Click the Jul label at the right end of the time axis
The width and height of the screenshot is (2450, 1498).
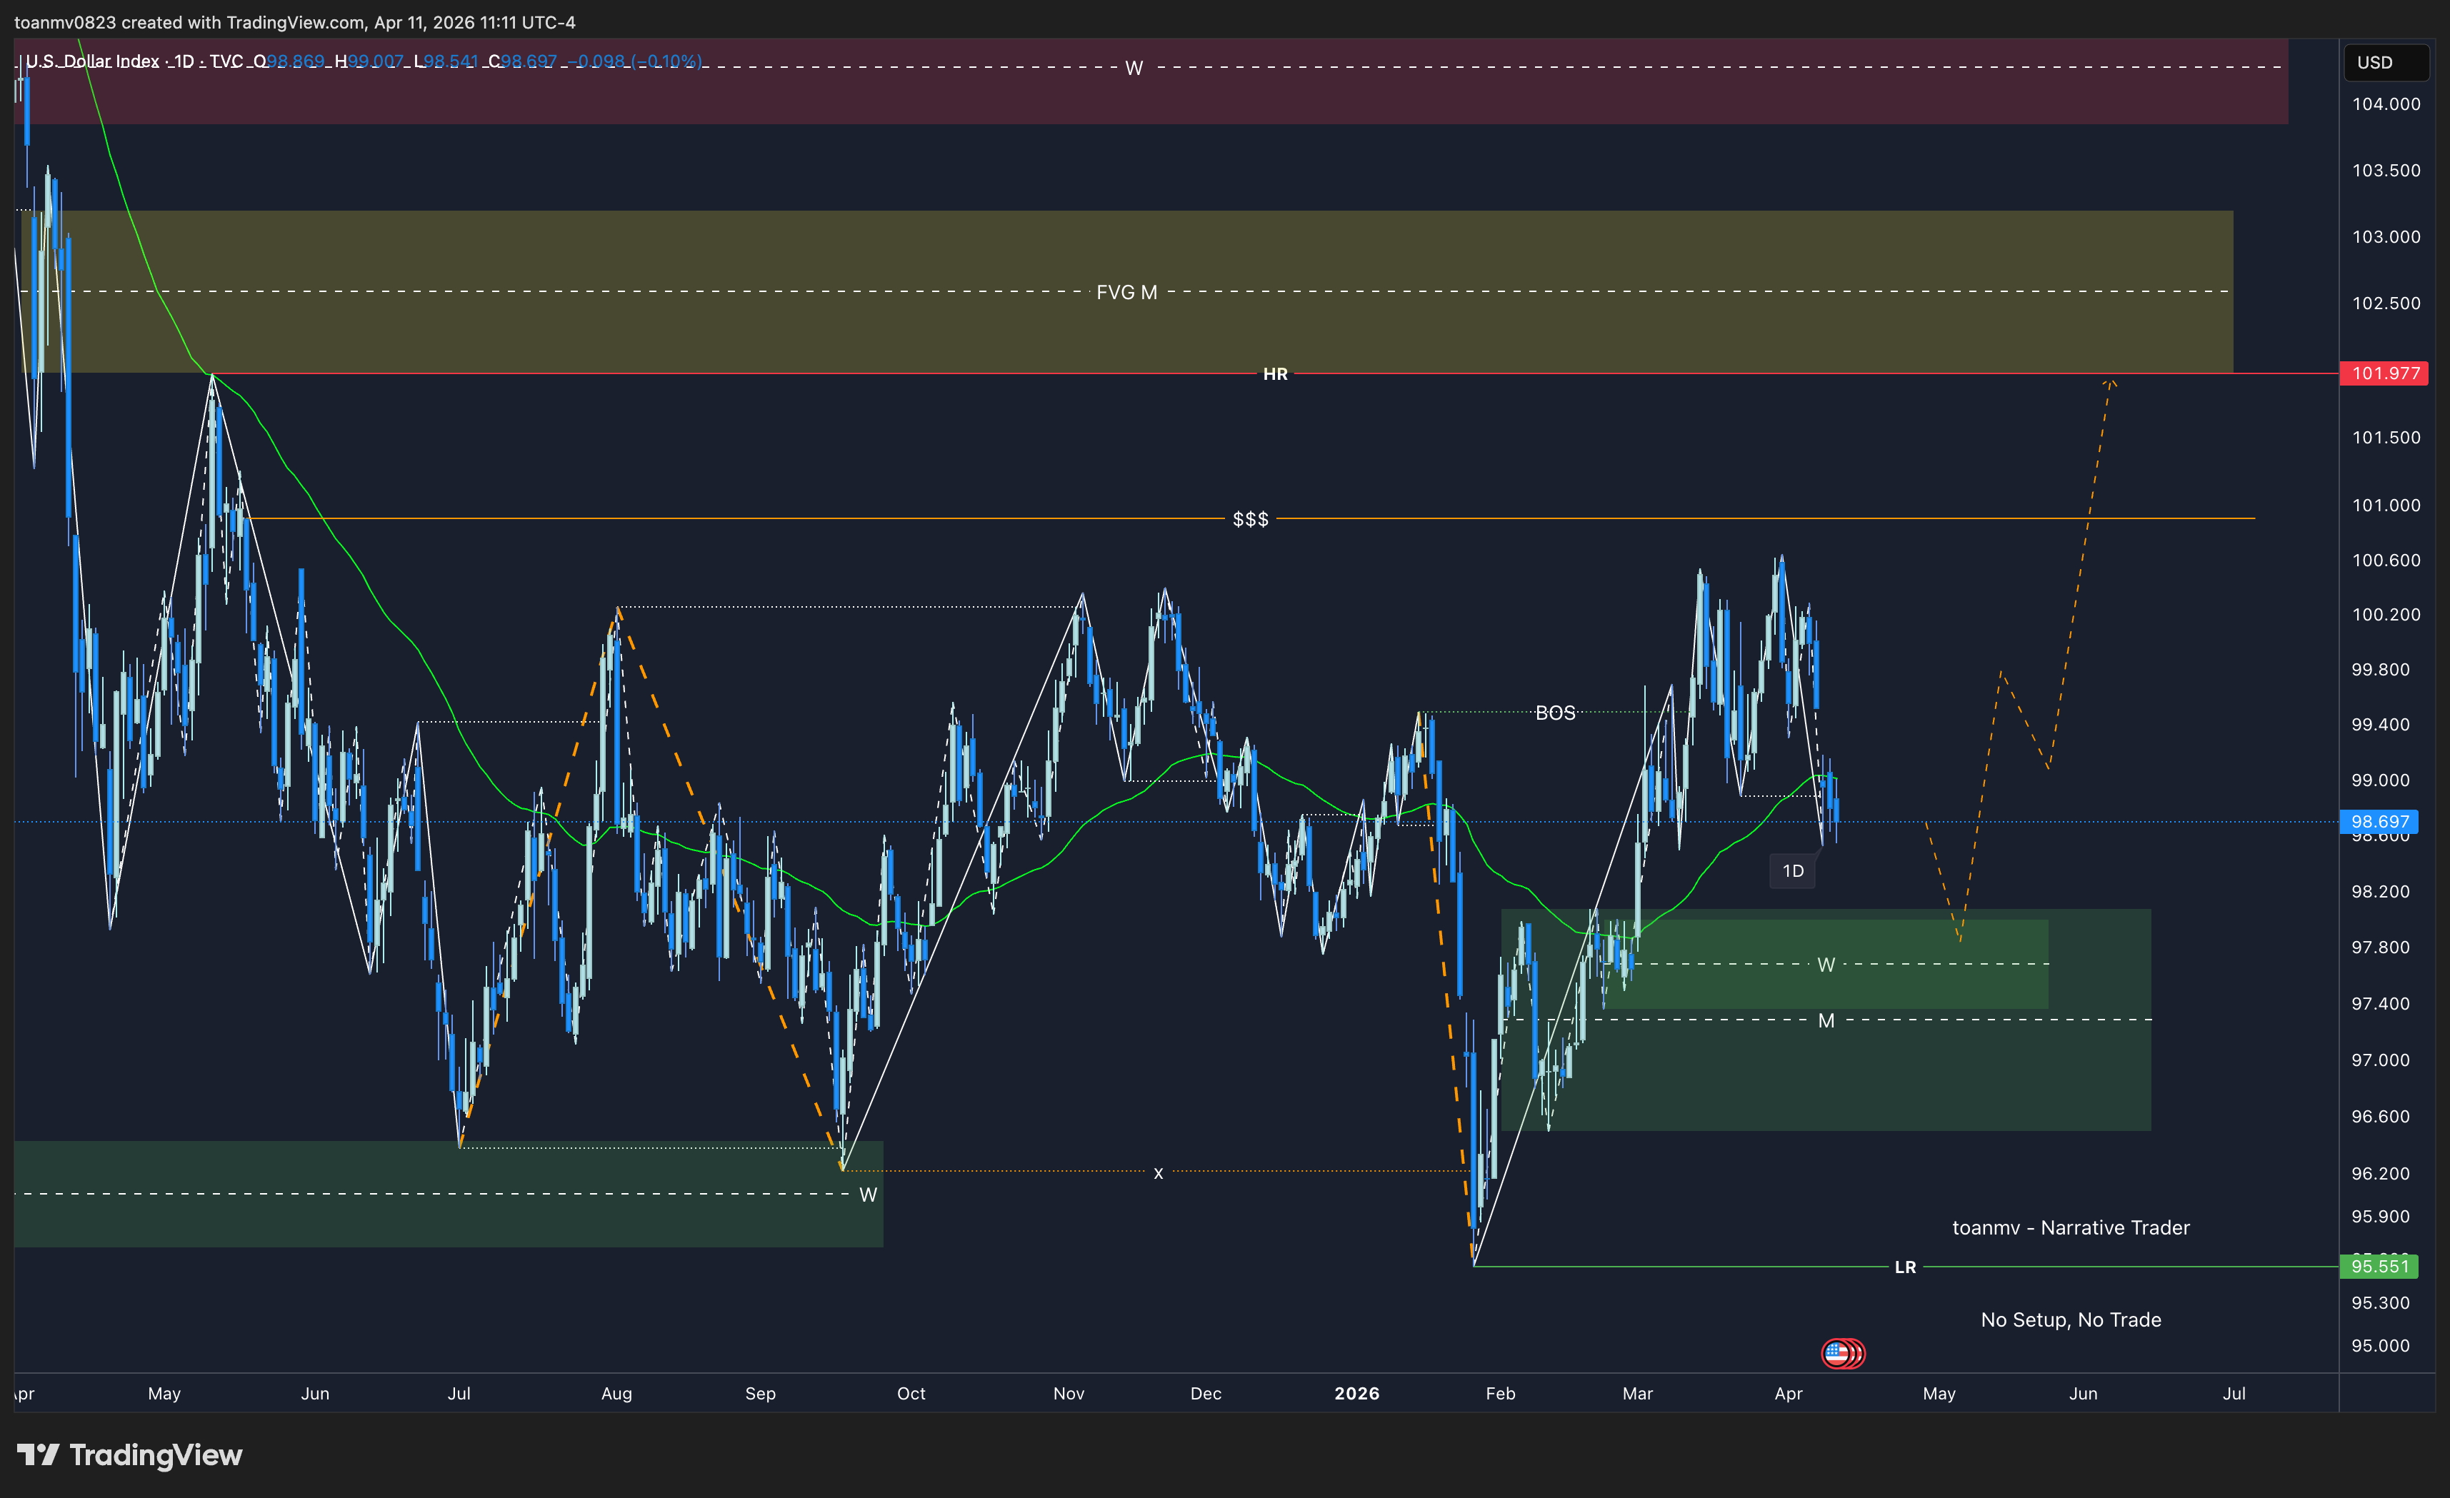[2234, 1394]
